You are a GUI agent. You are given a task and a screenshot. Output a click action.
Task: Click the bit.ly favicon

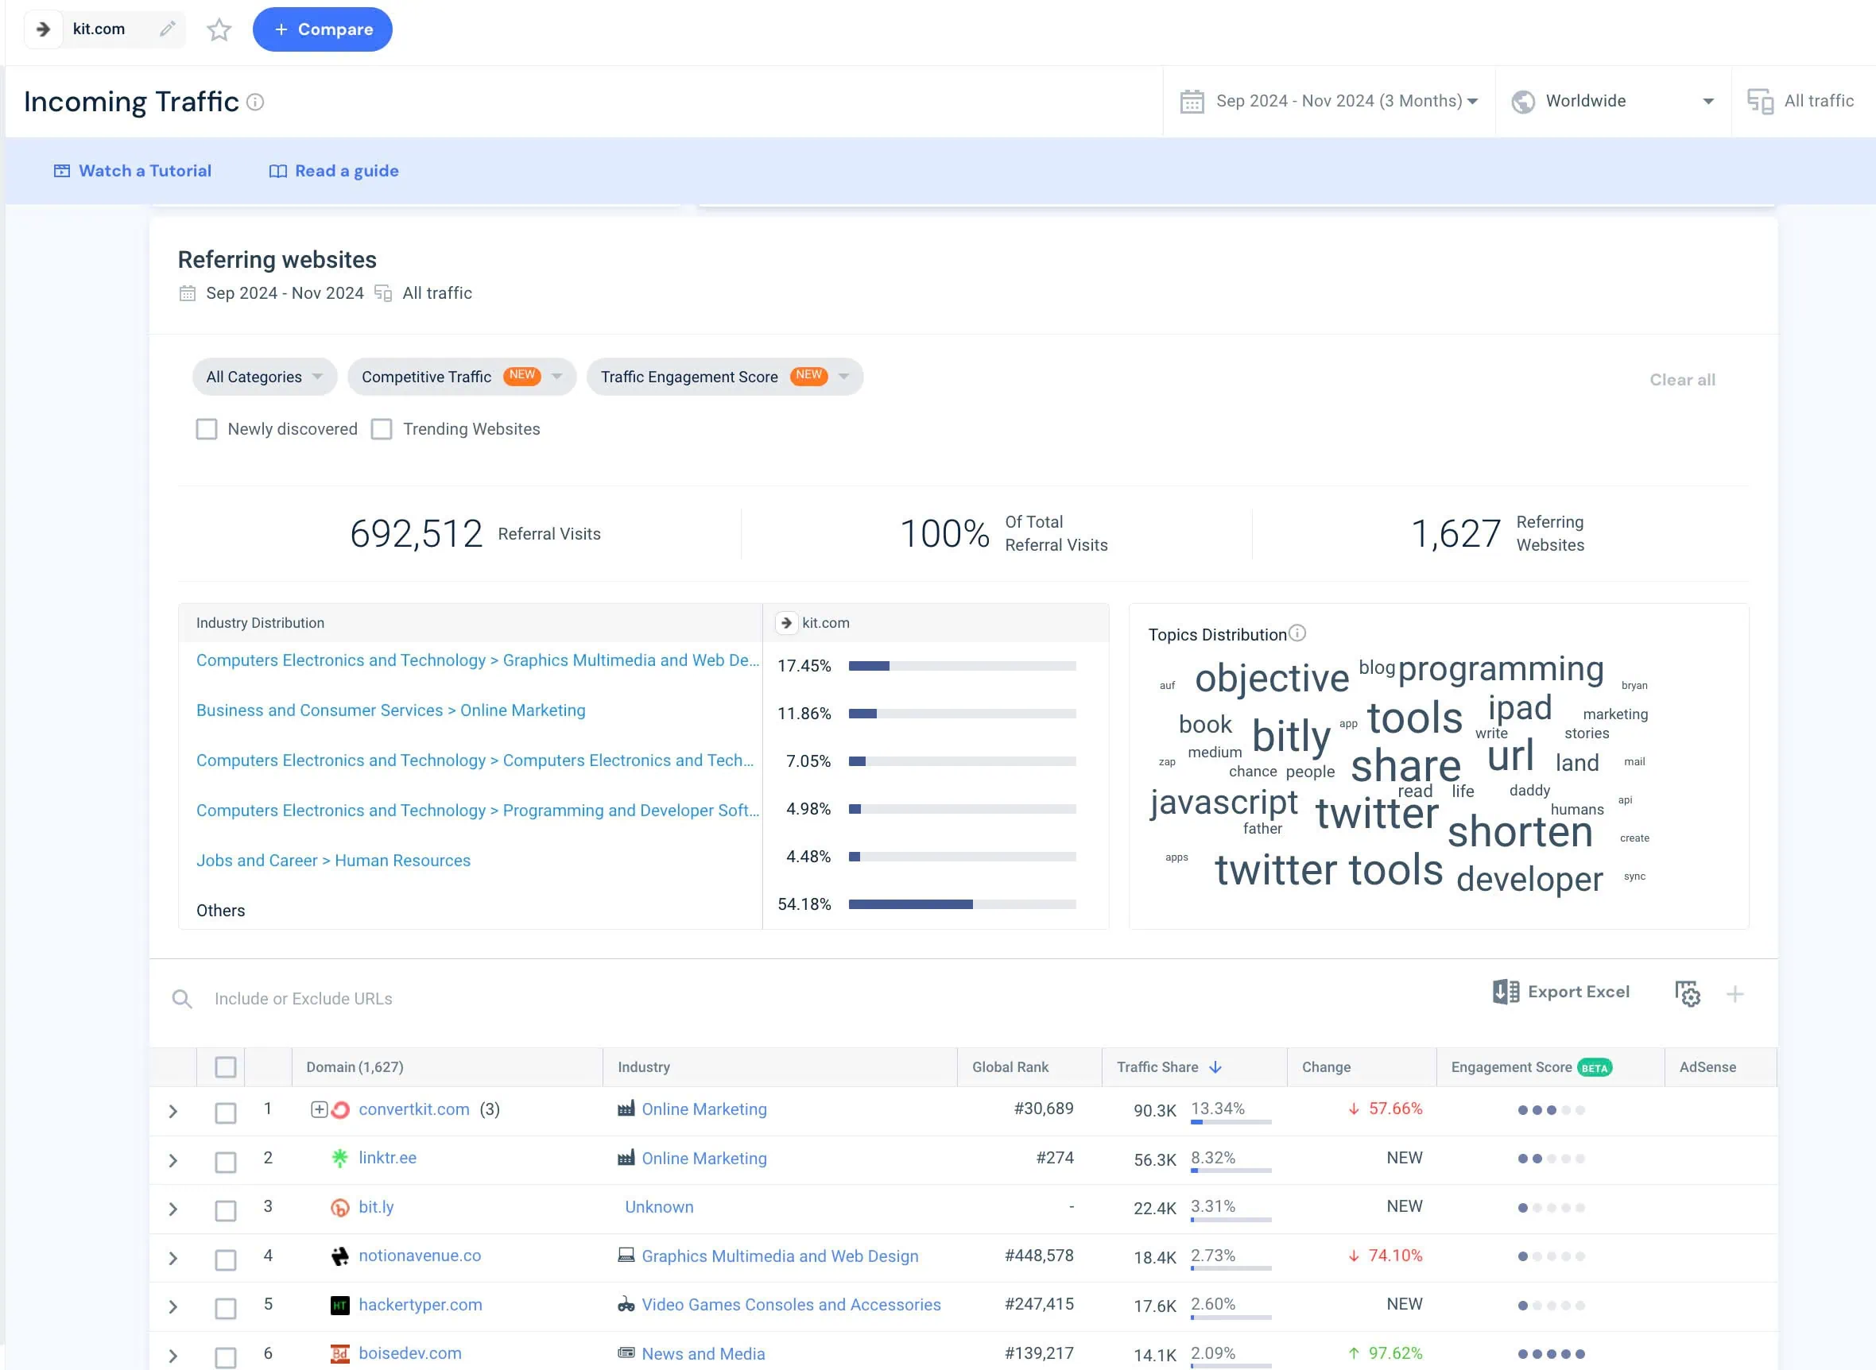340,1207
